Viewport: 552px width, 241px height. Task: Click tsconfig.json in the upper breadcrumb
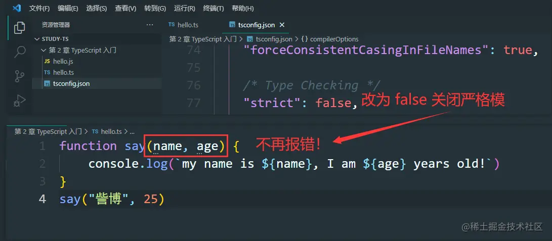click(274, 39)
